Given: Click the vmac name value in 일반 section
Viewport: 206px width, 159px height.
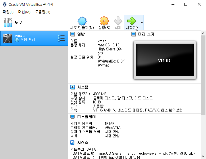Looking at the screenshot, I should tap(102, 41).
